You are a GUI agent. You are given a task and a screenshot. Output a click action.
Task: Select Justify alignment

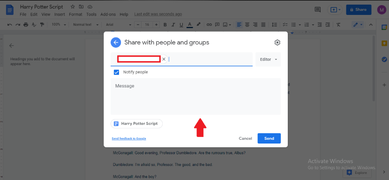263,24
